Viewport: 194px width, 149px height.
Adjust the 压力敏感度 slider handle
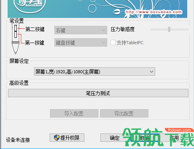click(x=169, y=29)
